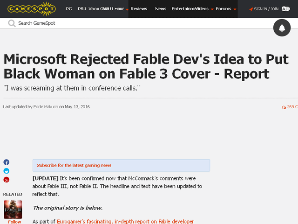Go to the News section
The height and width of the screenshot is (224, 298).
(x=161, y=9)
